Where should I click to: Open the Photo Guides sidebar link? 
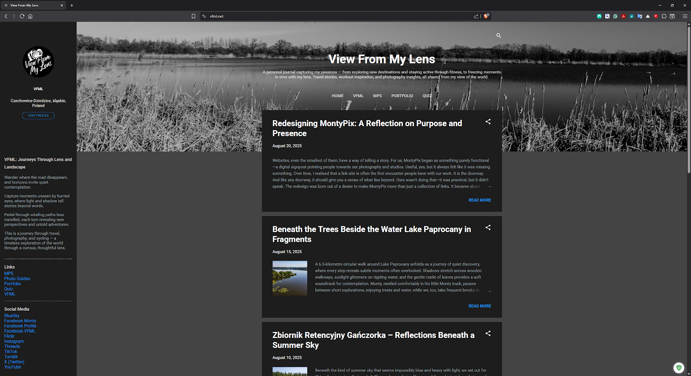[17, 279]
